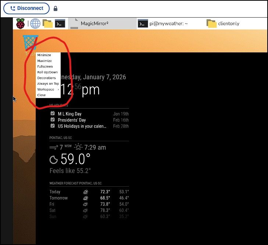
Task: Toggle Decorations in the context menu
Action: (46, 78)
